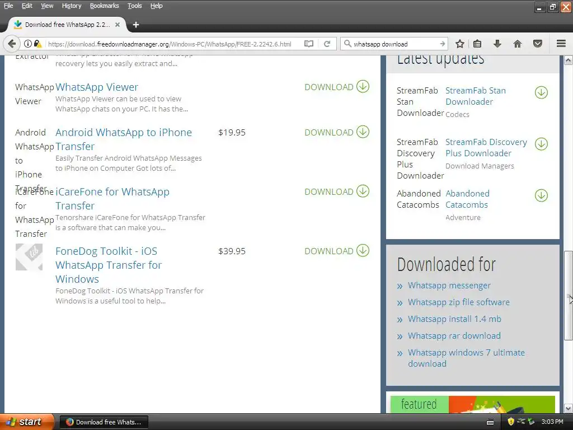Open the Downloads arrow in toolbar
The image size is (573, 430).
point(497,44)
